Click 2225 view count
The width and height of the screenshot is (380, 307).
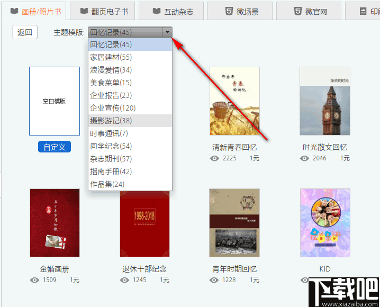pyautogui.click(x=230, y=158)
